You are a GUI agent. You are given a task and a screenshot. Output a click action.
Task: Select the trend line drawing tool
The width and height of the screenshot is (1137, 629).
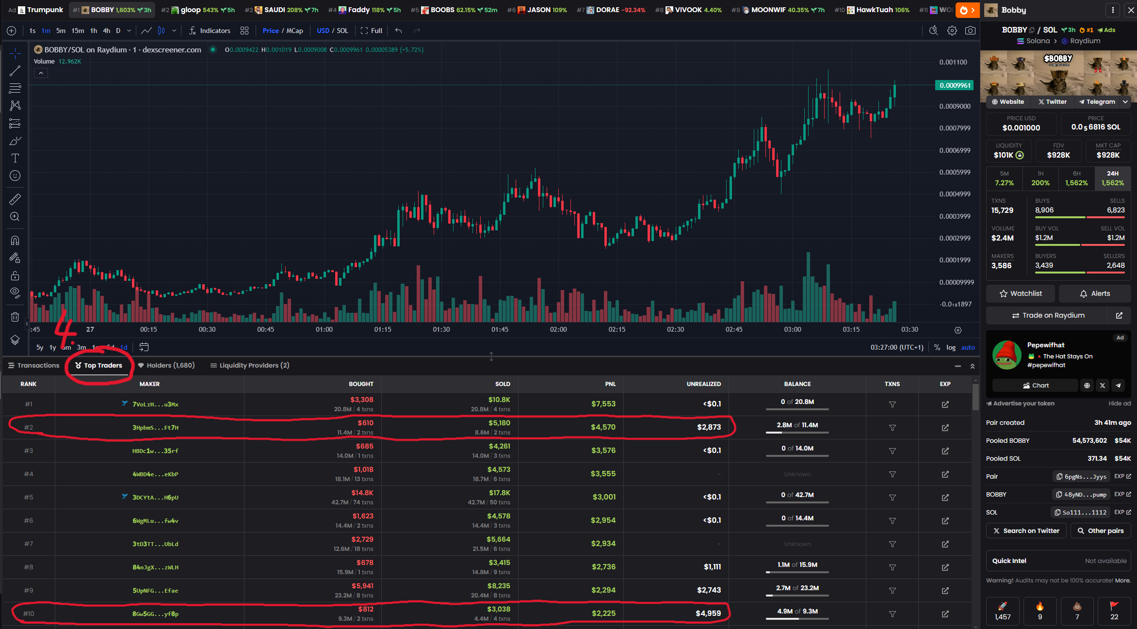click(15, 71)
